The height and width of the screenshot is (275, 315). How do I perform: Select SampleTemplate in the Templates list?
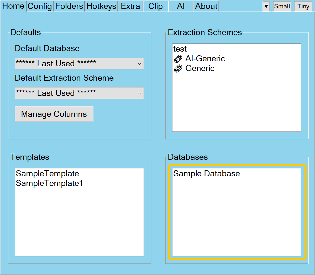47,174
